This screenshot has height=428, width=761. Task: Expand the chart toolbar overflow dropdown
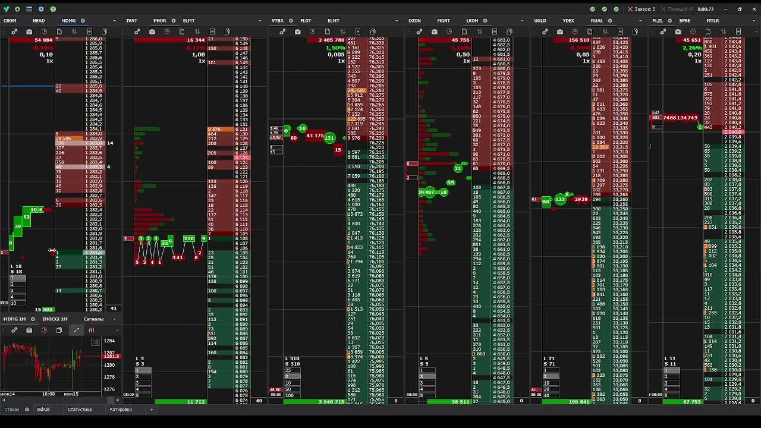coord(117,330)
